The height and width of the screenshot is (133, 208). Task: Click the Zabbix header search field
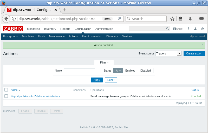pyautogui.click(x=149, y=29)
